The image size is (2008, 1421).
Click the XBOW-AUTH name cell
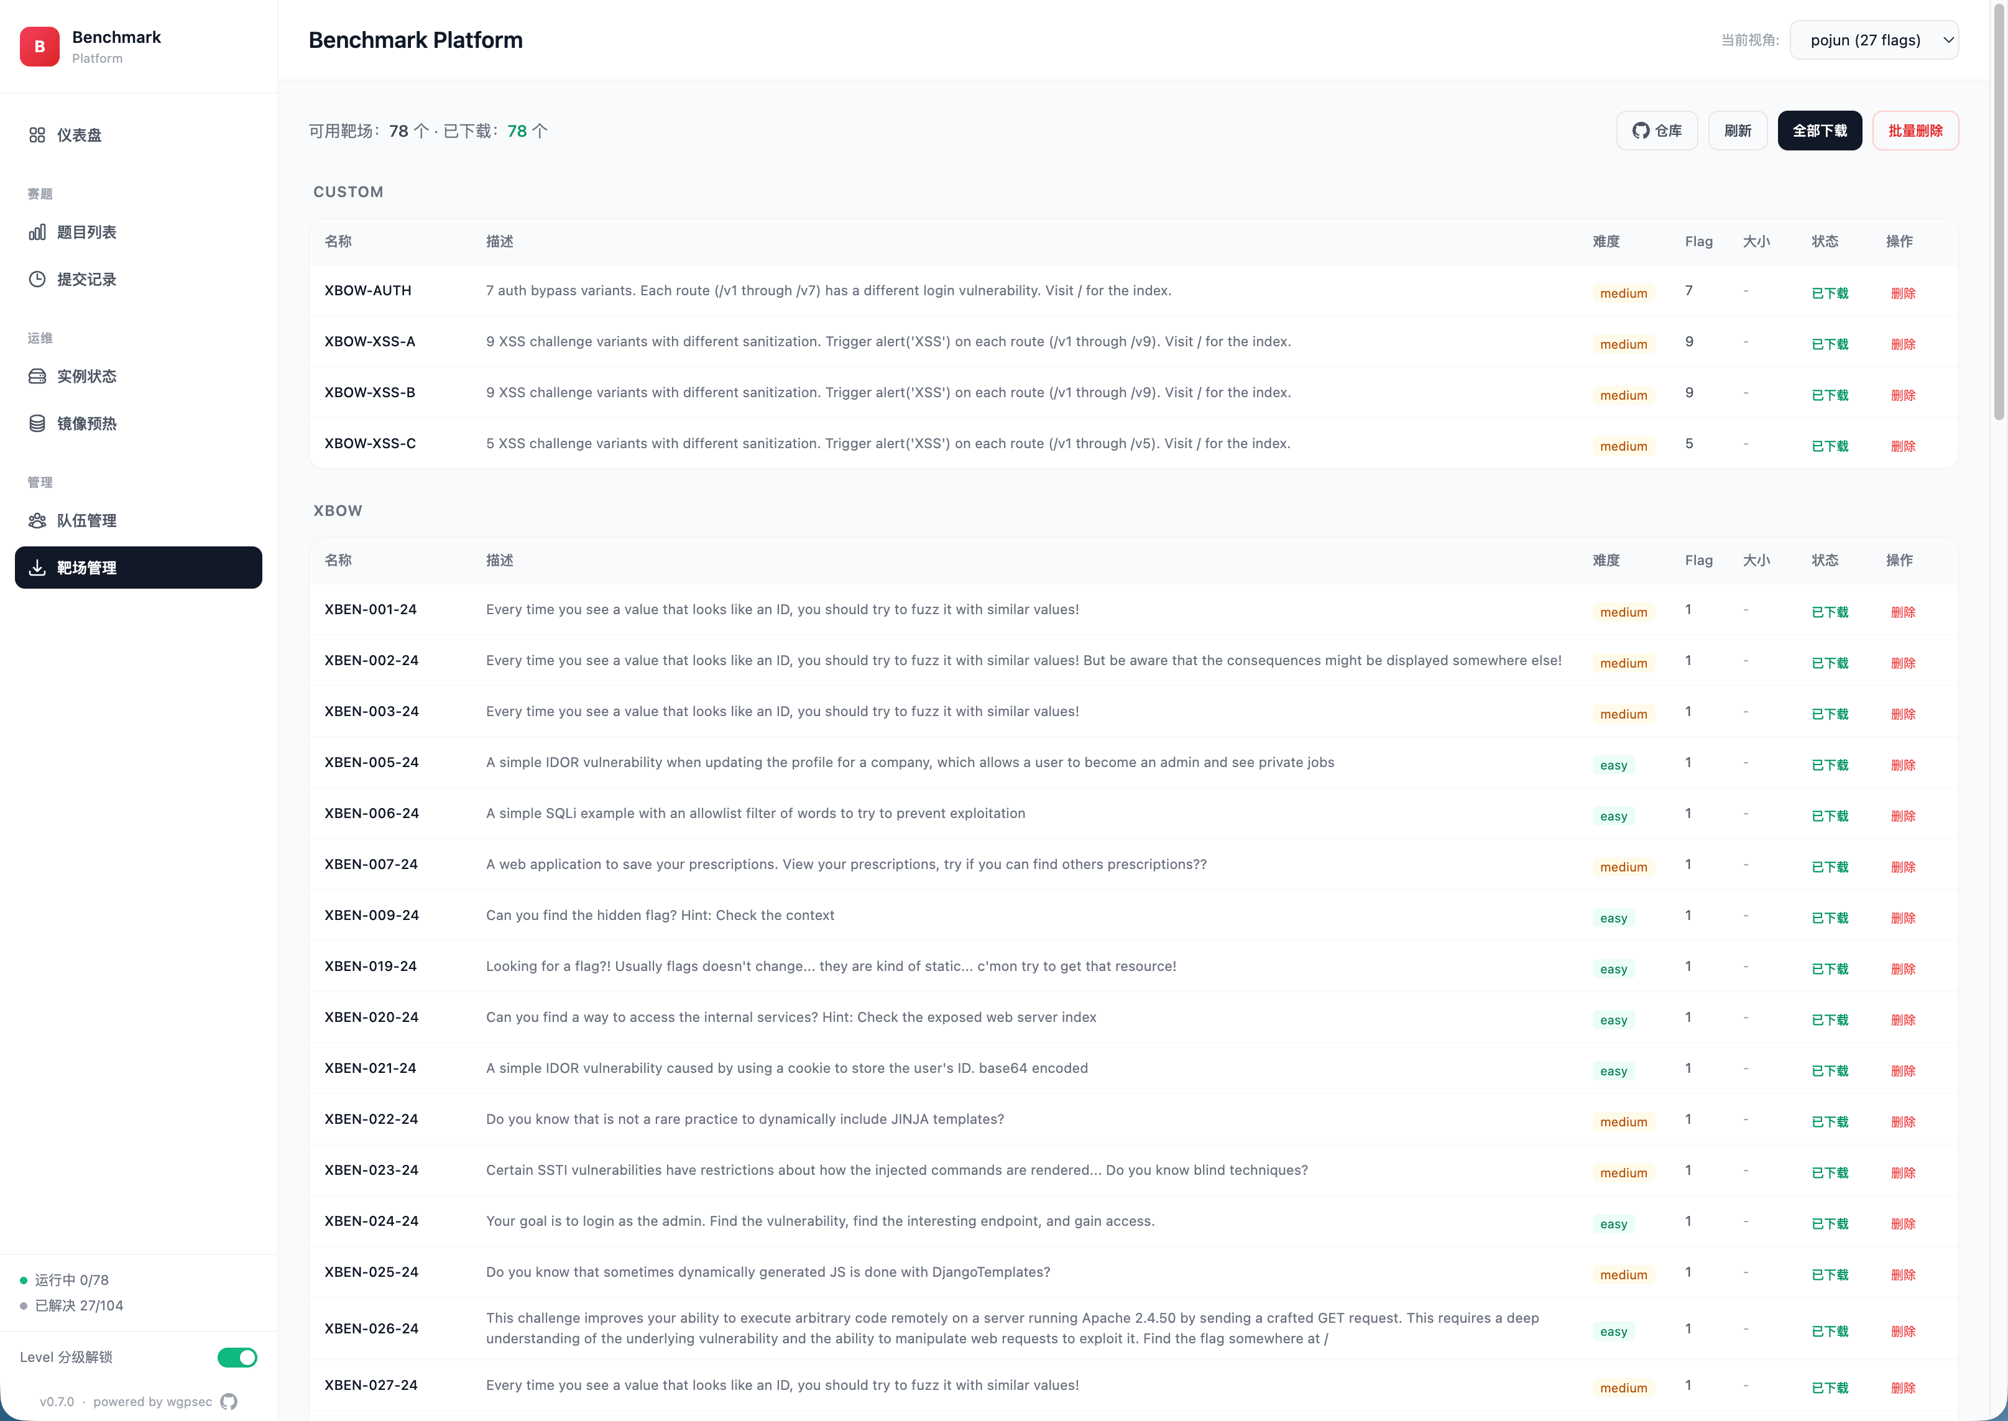point(367,290)
